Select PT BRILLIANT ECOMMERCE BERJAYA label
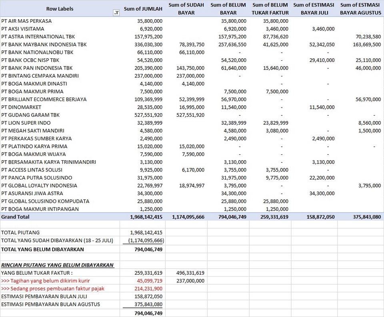The width and height of the screenshot is (384, 317). (44, 100)
